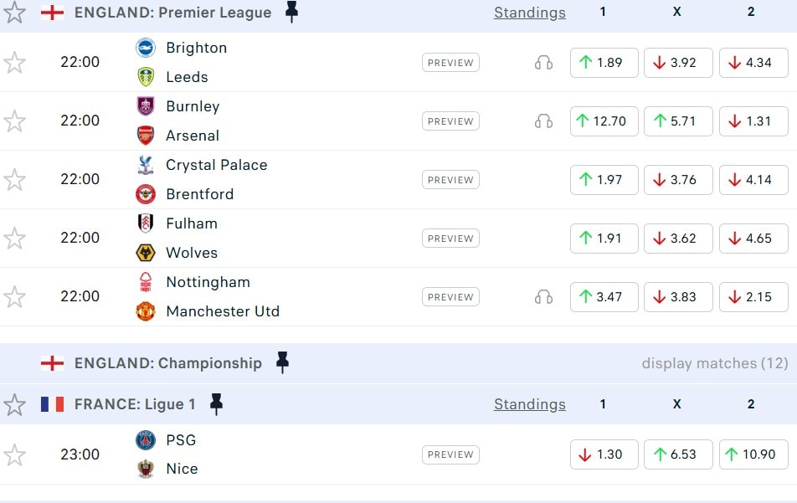The image size is (797, 503).
Task: Pin the France Ligue 1 section
Action: coord(216,404)
